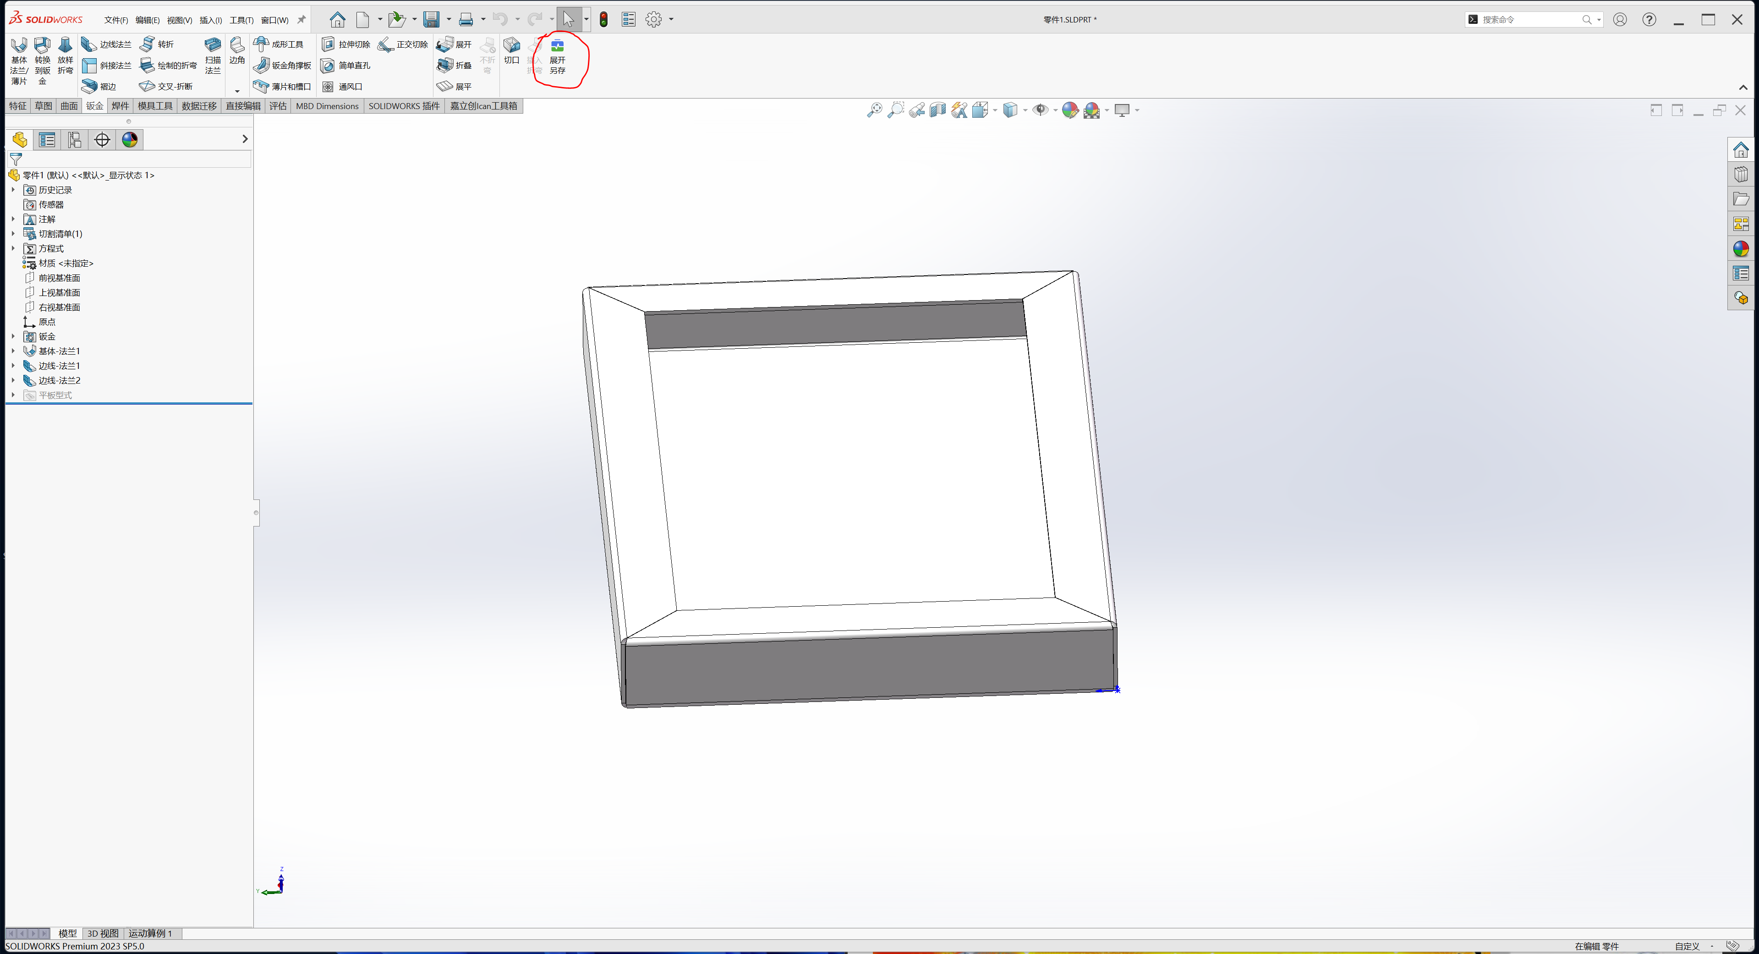Open the 焊件 ribbon tab
The height and width of the screenshot is (954, 1759).
coord(120,106)
